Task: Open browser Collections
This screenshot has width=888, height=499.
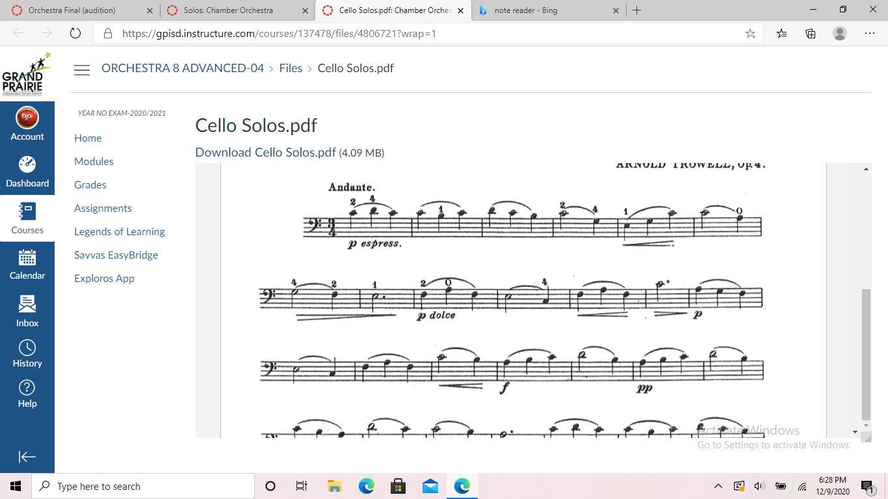Action: click(811, 33)
